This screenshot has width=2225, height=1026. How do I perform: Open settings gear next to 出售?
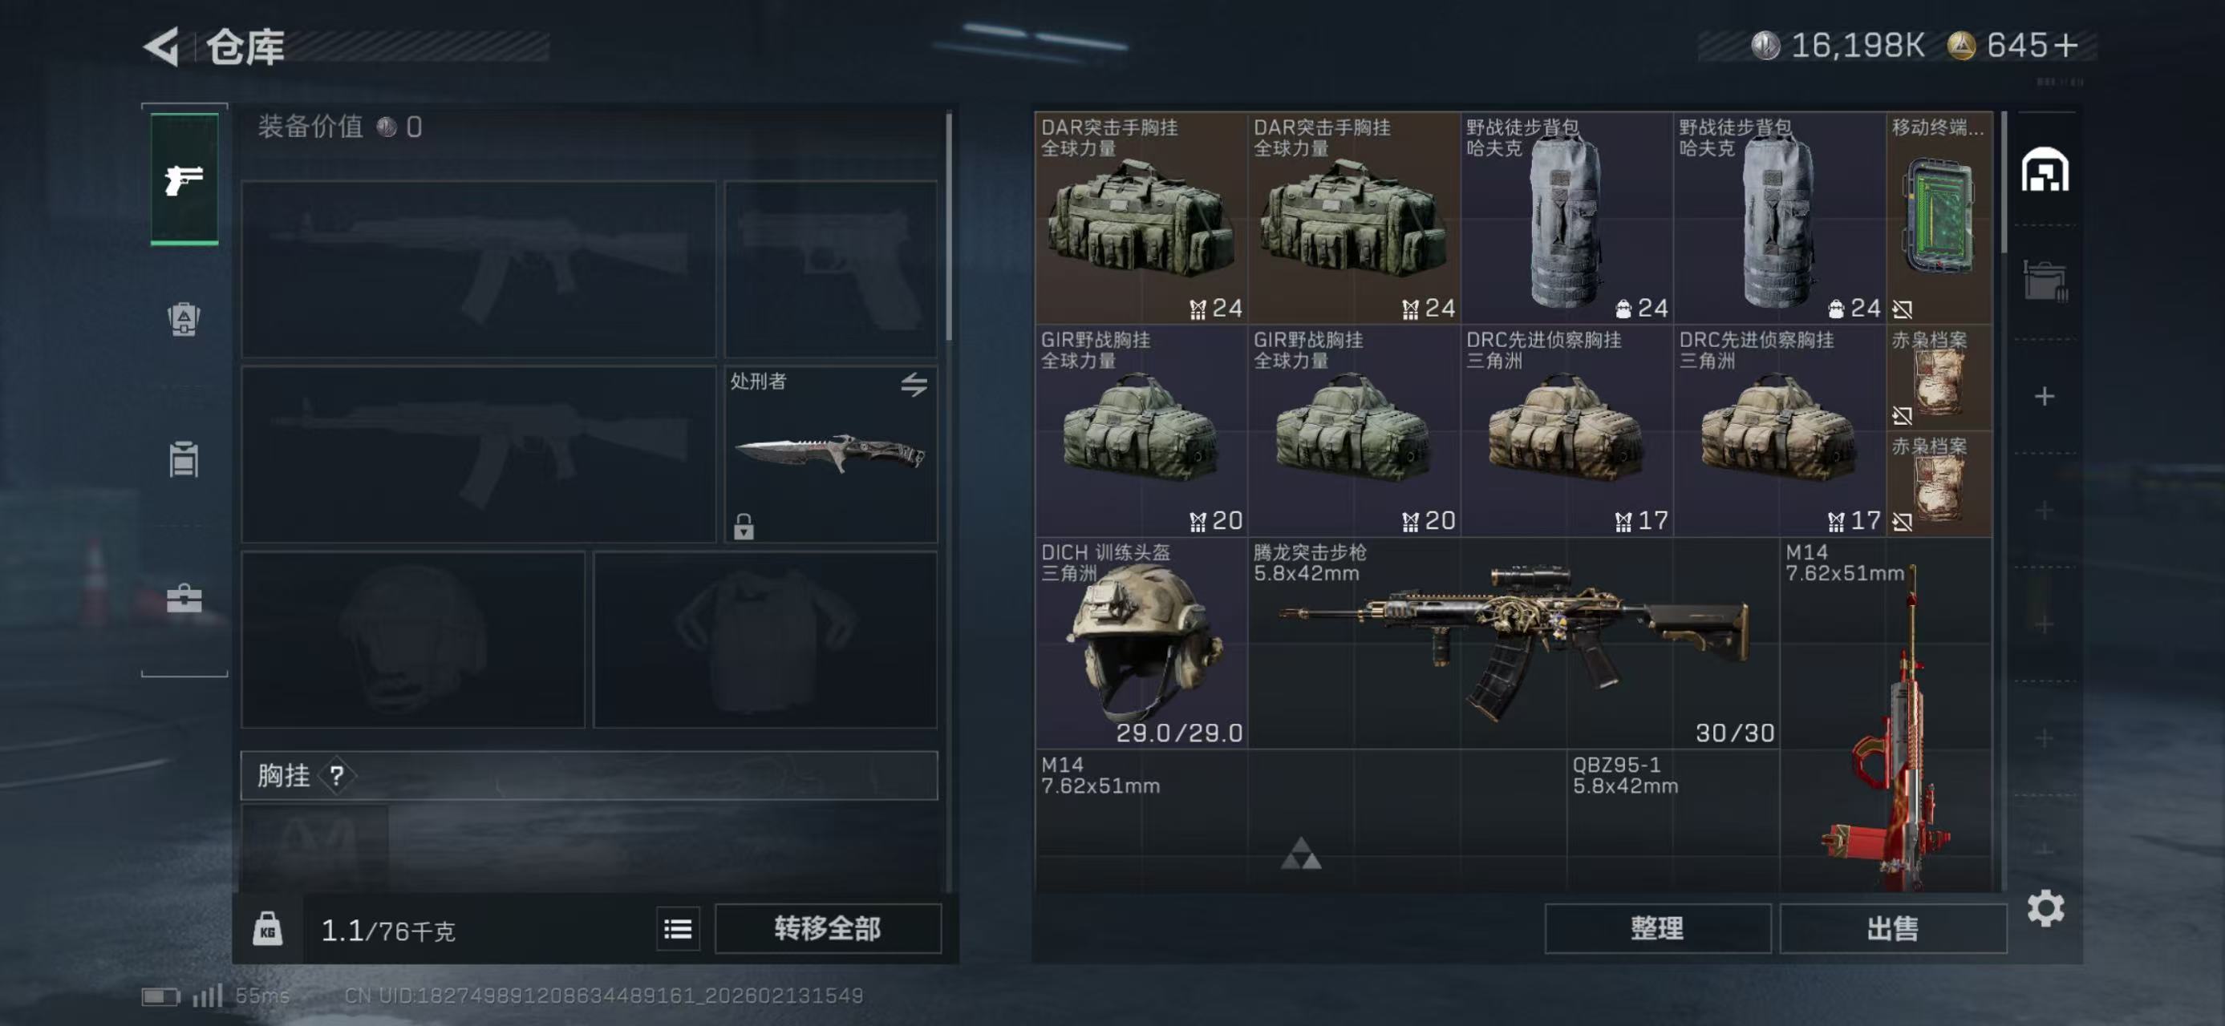tap(2045, 909)
